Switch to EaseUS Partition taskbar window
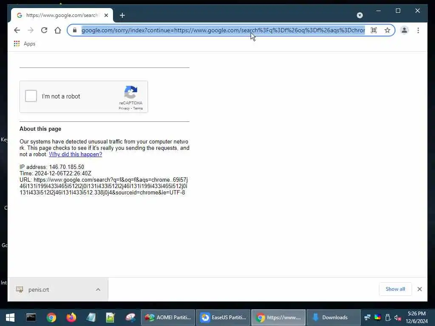The height and width of the screenshot is (326, 435). (x=223, y=318)
